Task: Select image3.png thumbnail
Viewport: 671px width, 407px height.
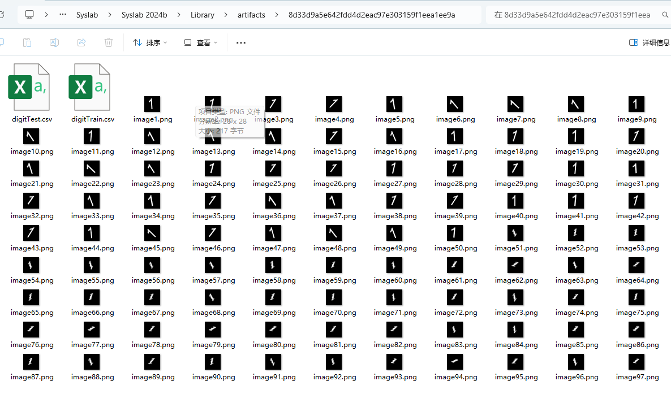Action: [x=273, y=104]
